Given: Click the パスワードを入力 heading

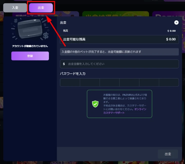Looking at the screenshot, I should pyautogui.click(x=73, y=74).
